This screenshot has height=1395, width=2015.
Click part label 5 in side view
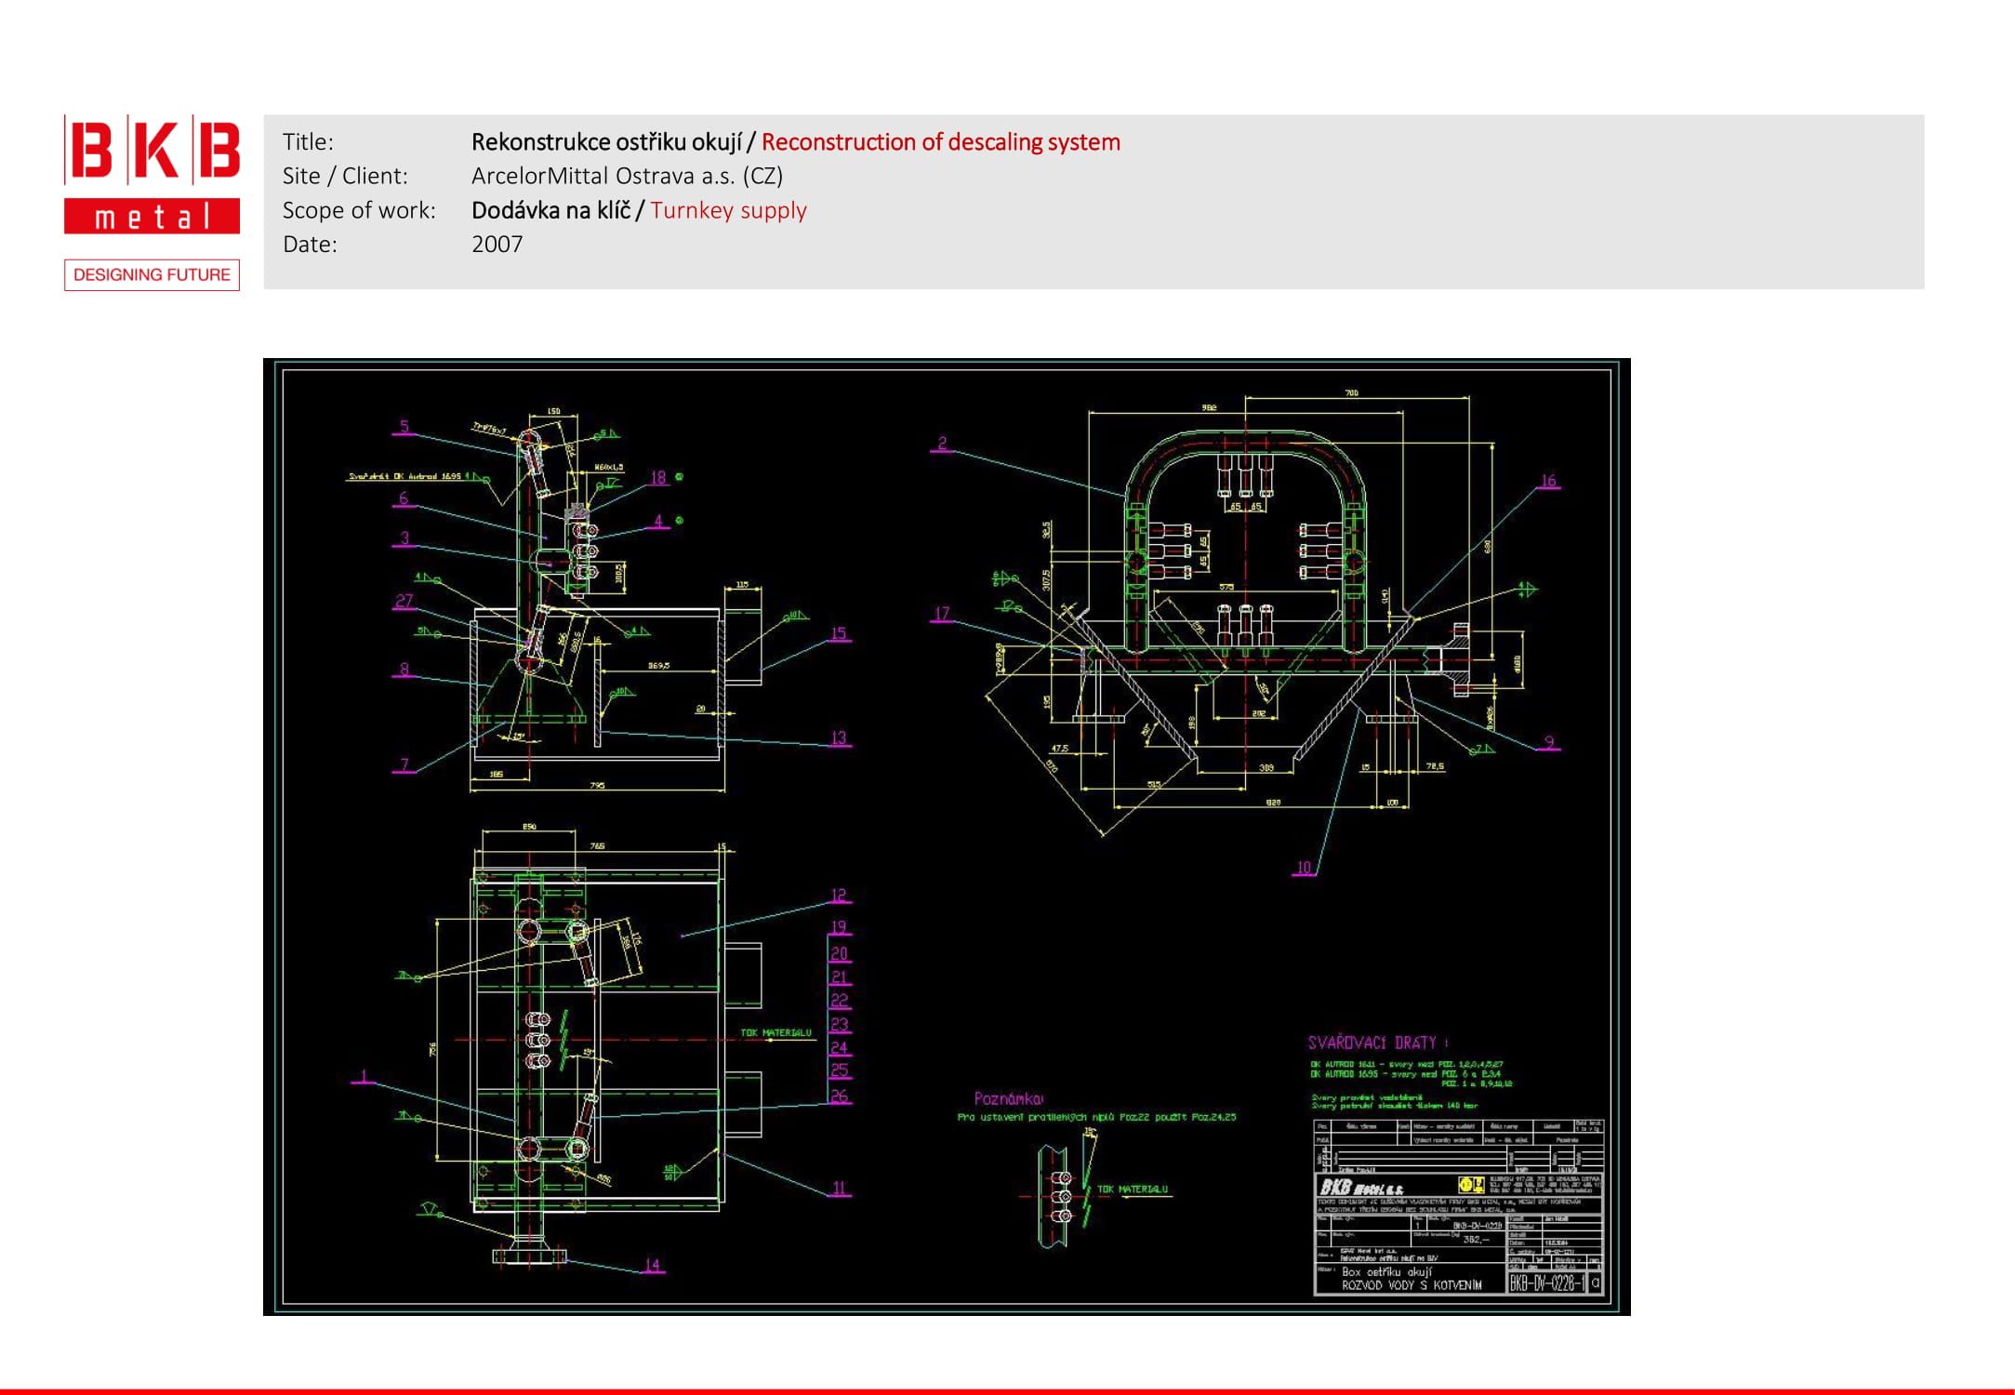point(404,427)
